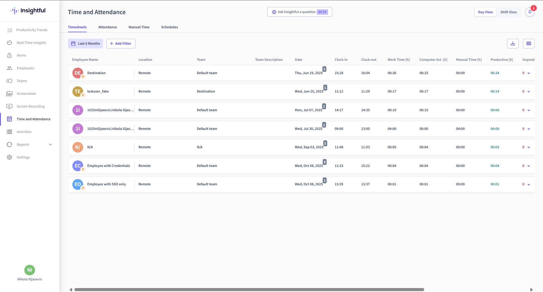Image resolution: width=543 pixels, height=292 pixels.
Task: Open the Settings gear icon
Action: (x=10, y=157)
